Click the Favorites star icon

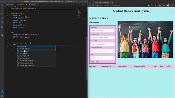pos(155,5)
